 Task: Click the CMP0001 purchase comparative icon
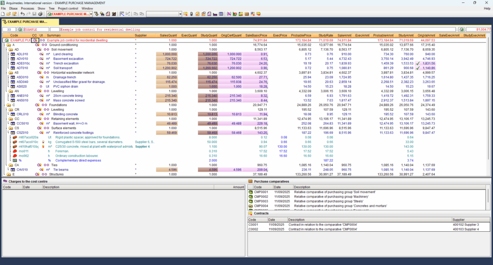pyautogui.click(x=251, y=192)
